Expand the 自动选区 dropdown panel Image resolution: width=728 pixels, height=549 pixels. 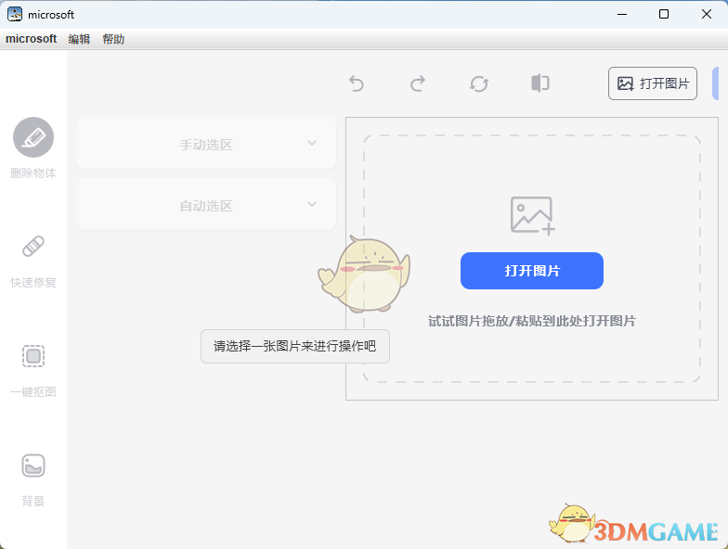(206, 204)
